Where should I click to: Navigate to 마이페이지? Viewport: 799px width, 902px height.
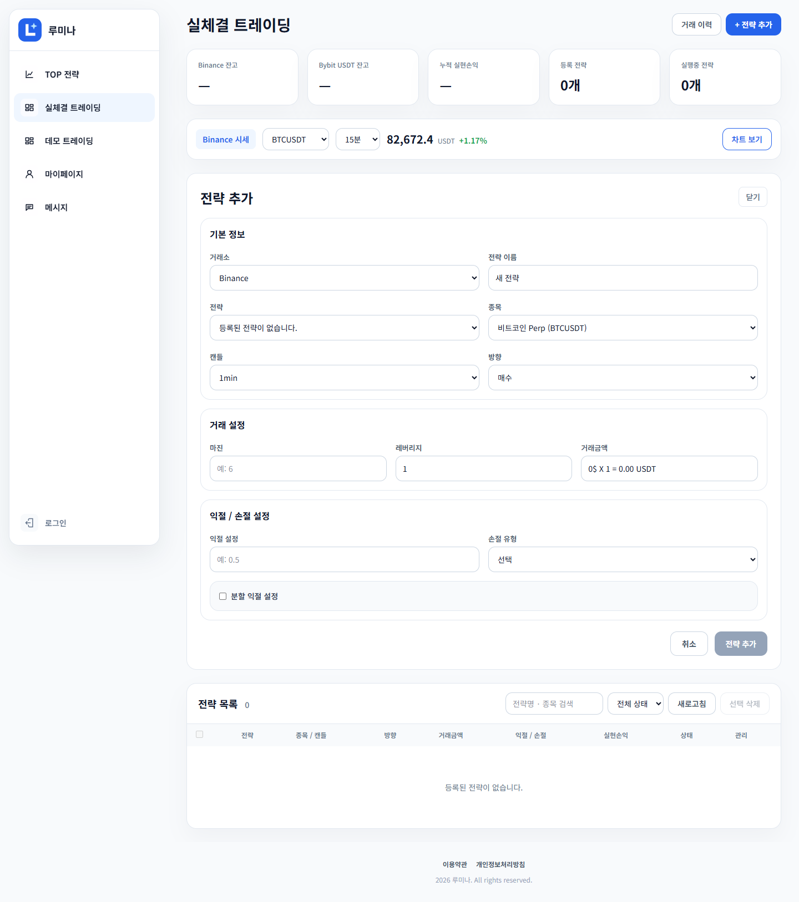pyautogui.click(x=84, y=174)
